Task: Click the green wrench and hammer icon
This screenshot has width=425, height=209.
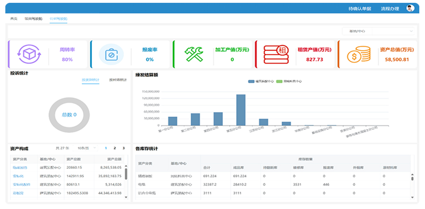Action: coord(194,54)
